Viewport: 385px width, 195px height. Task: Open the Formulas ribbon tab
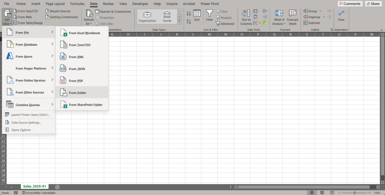click(x=77, y=4)
